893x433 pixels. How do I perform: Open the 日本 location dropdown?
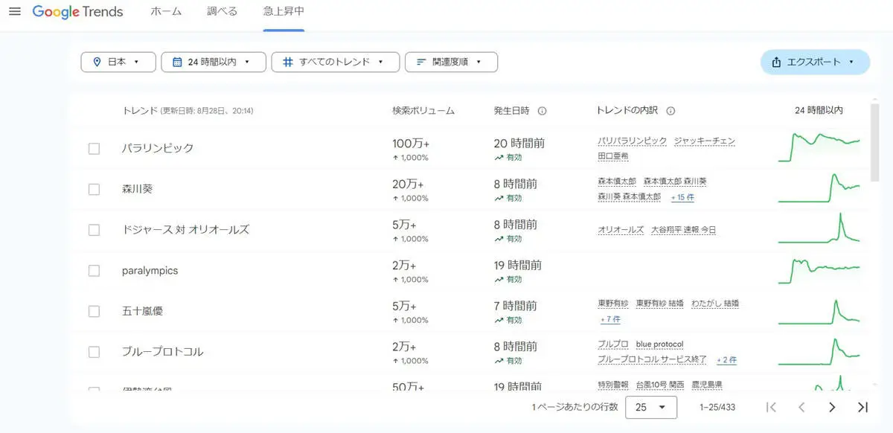click(x=118, y=62)
